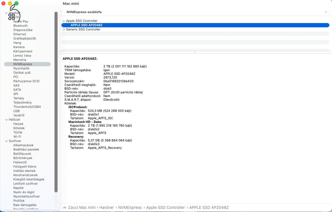Collapse the NVMExpress-eszközfa header chevron
332x212 pixels.
[326, 12]
